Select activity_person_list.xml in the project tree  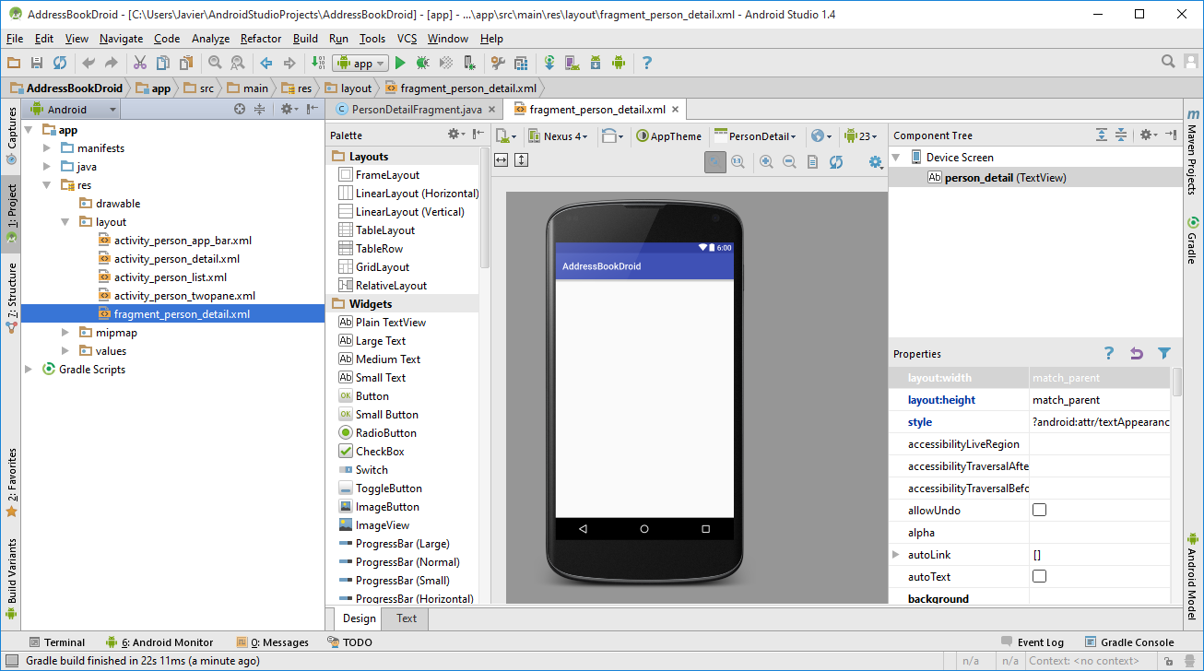(170, 277)
